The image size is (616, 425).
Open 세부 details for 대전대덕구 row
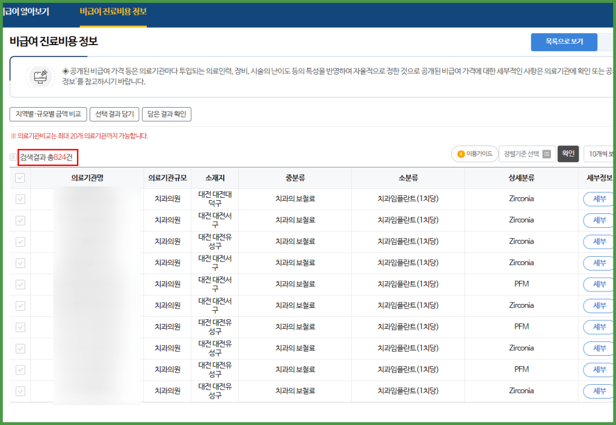click(x=599, y=199)
